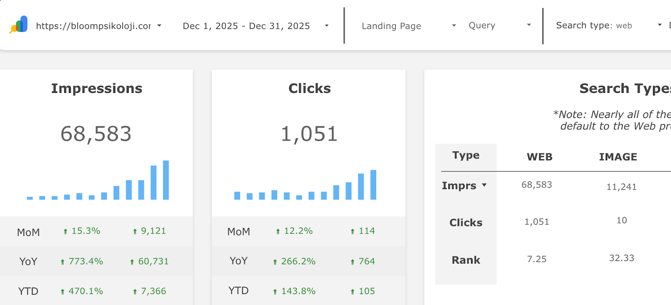This screenshot has height=305, width=671.
Task: Click the Rank row label in table
Action: click(x=466, y=260)
